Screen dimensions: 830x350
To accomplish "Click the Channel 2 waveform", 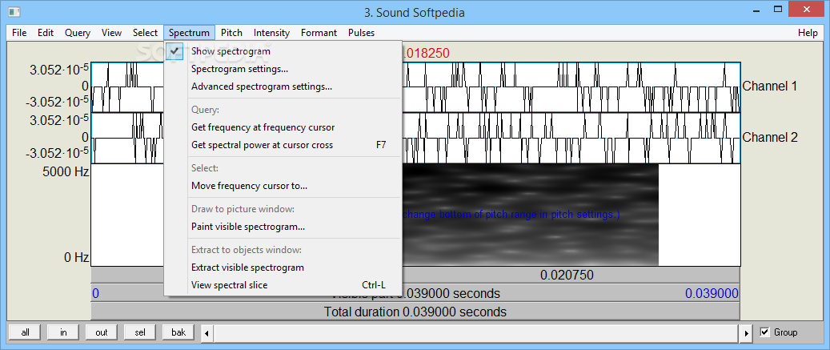I will (571, 139).
